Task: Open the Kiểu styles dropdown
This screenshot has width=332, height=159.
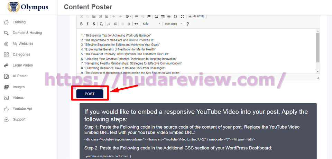Action: (x=151, y=24)
